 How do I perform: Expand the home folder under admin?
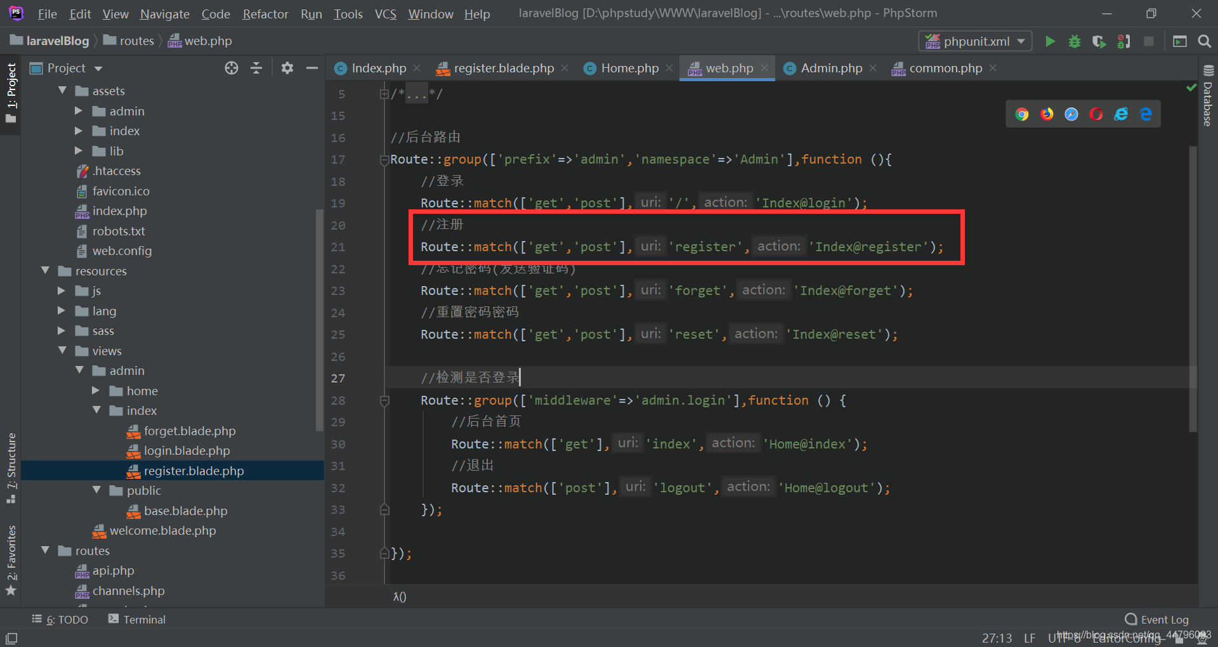click(96, 391)
